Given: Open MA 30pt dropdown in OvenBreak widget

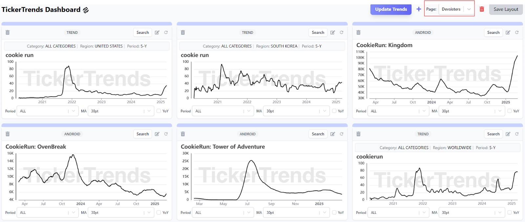Looking at the screenshot, I should (121, 212).
